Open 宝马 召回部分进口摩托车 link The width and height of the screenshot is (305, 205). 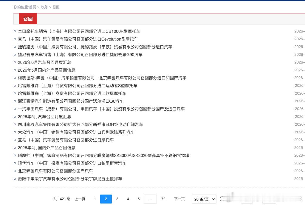click(66, 140)
